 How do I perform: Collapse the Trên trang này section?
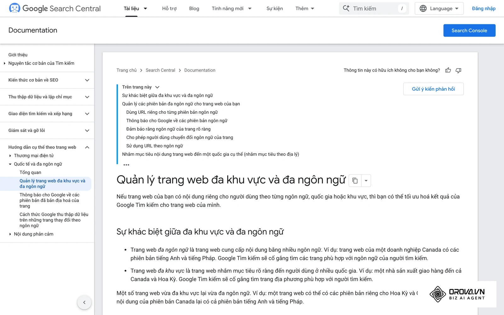pyautogui.click(x=157, y=87)
